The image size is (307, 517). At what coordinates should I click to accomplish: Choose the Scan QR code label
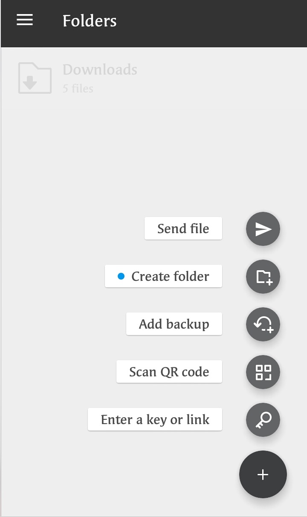pos(169,372)
